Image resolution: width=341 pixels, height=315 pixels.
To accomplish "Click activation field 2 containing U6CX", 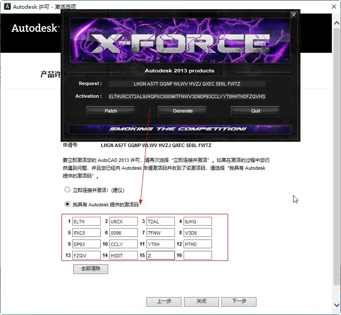I will (x=123, y=221).
